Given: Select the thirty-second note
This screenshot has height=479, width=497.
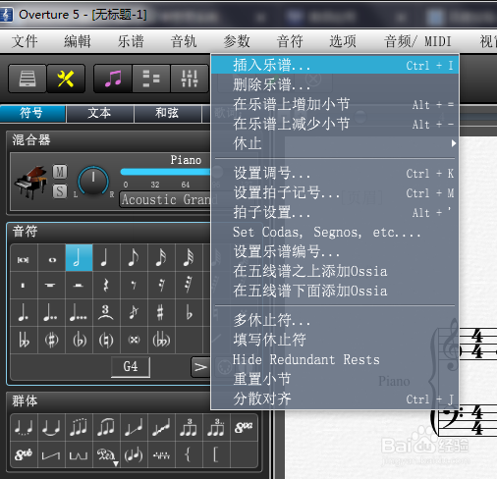Looking at the screenshot, I should coord(189,258).
